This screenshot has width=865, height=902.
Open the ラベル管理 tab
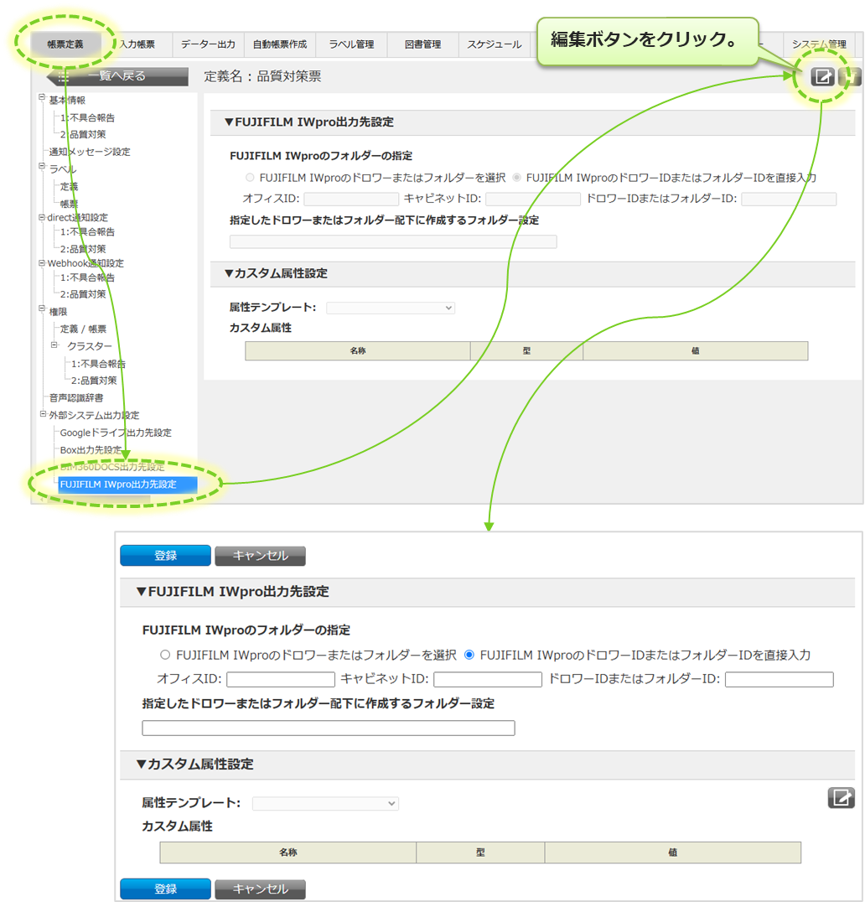point(351,44)
